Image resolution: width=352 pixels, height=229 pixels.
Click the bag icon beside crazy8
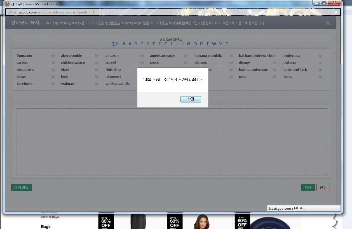point(142,62)
